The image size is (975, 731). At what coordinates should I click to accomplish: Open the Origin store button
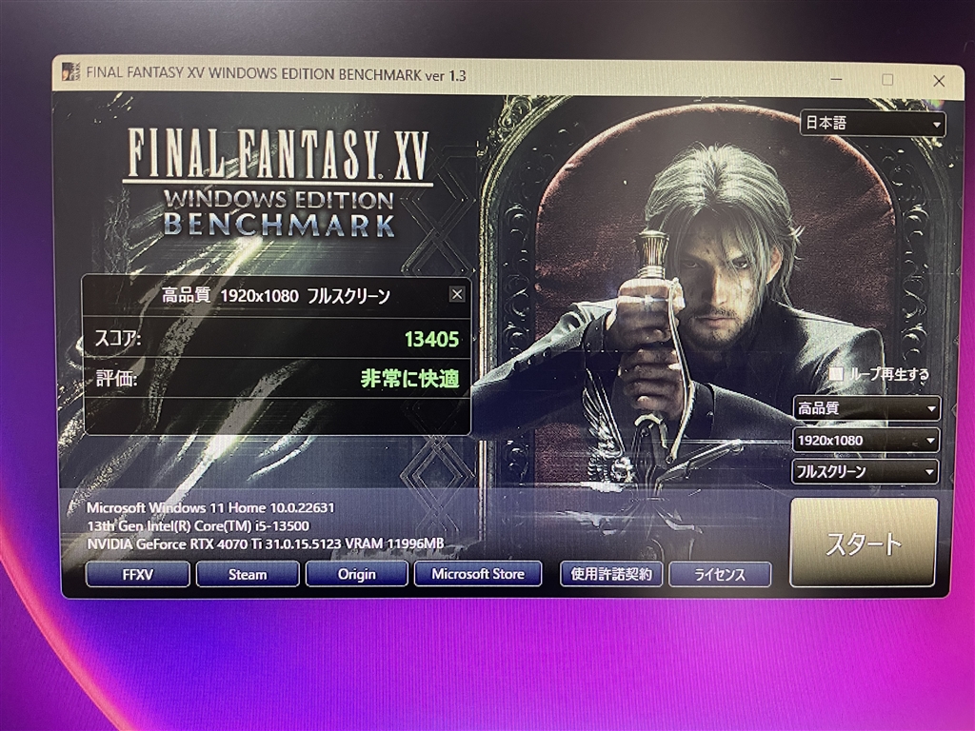click(357, 574)
